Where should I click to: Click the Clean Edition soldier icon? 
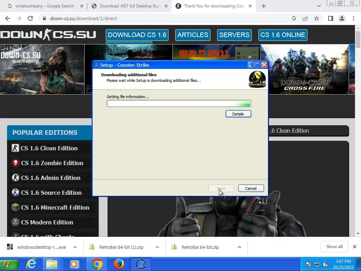click(16, 148)
